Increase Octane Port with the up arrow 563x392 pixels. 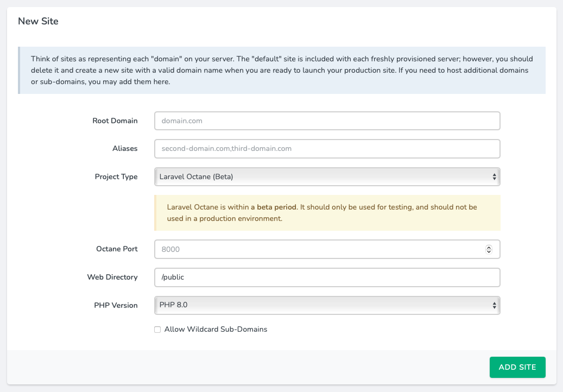click(489, 247)
